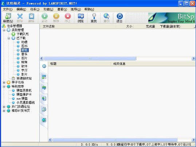Expand the 精彩BT发布页 tree node

4,111
